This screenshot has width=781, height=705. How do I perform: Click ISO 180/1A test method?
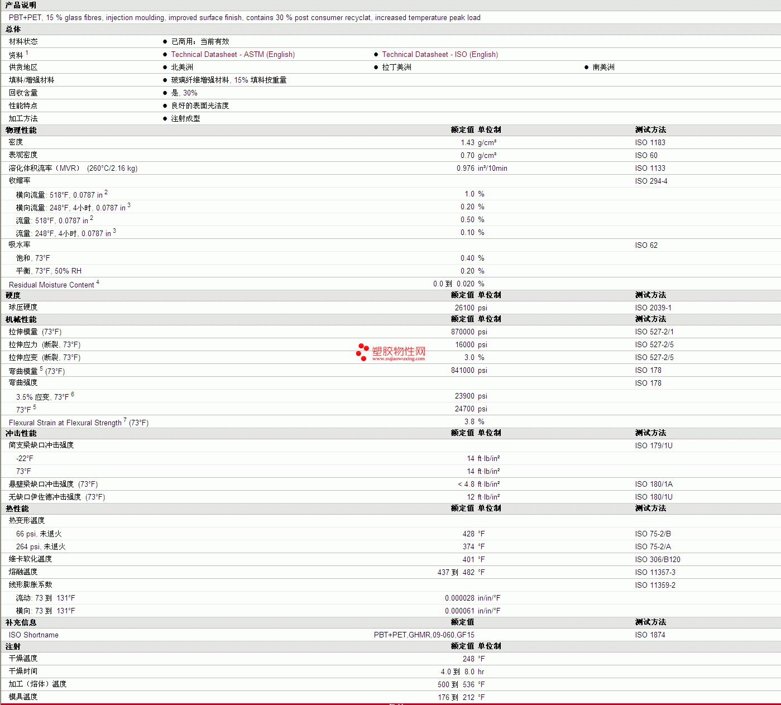pyautogui.click(x=654, y=484)
